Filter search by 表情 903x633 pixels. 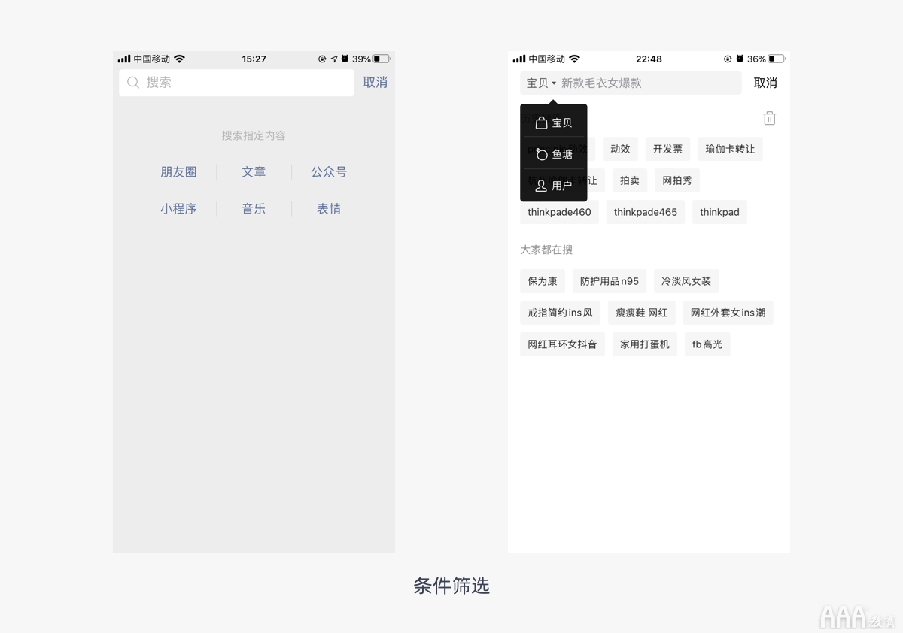coord(329,209)
